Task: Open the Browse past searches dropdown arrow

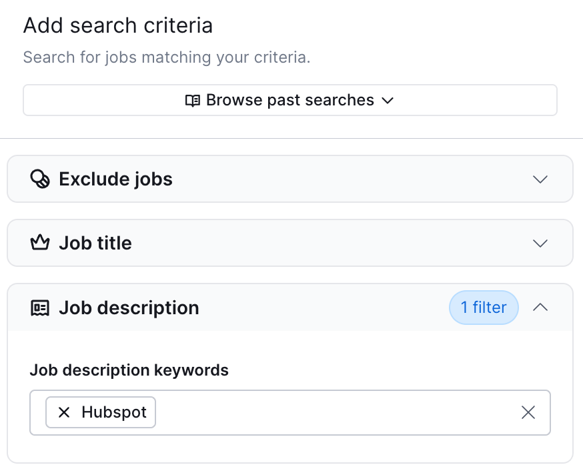Action: click(388, 101)
